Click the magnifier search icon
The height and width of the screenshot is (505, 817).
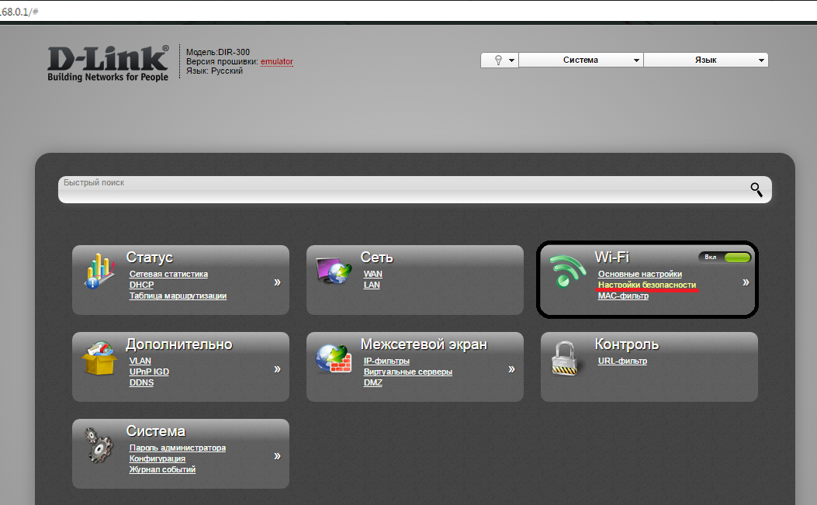coord(756,189)
